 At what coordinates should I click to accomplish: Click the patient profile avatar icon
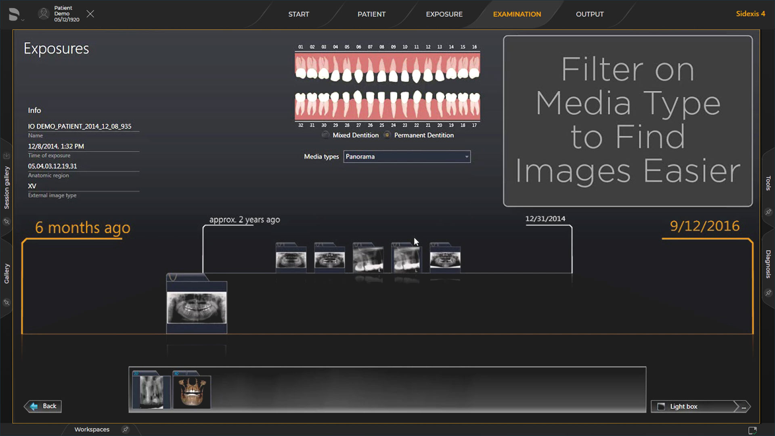click(44, 14)
